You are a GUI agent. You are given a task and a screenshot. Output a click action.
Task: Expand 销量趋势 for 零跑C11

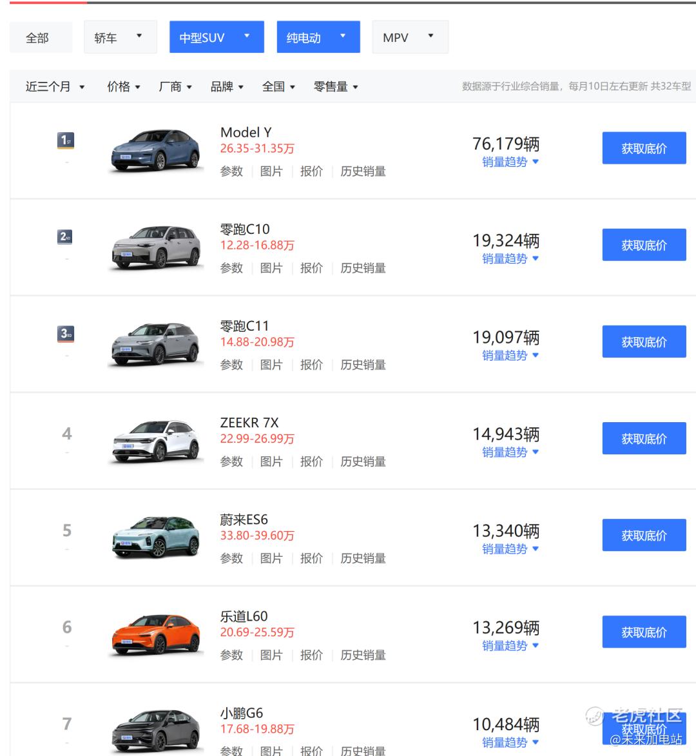(x=510, y=356)
